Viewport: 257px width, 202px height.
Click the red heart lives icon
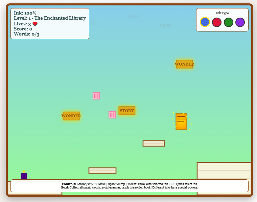(x=35, y=24)
